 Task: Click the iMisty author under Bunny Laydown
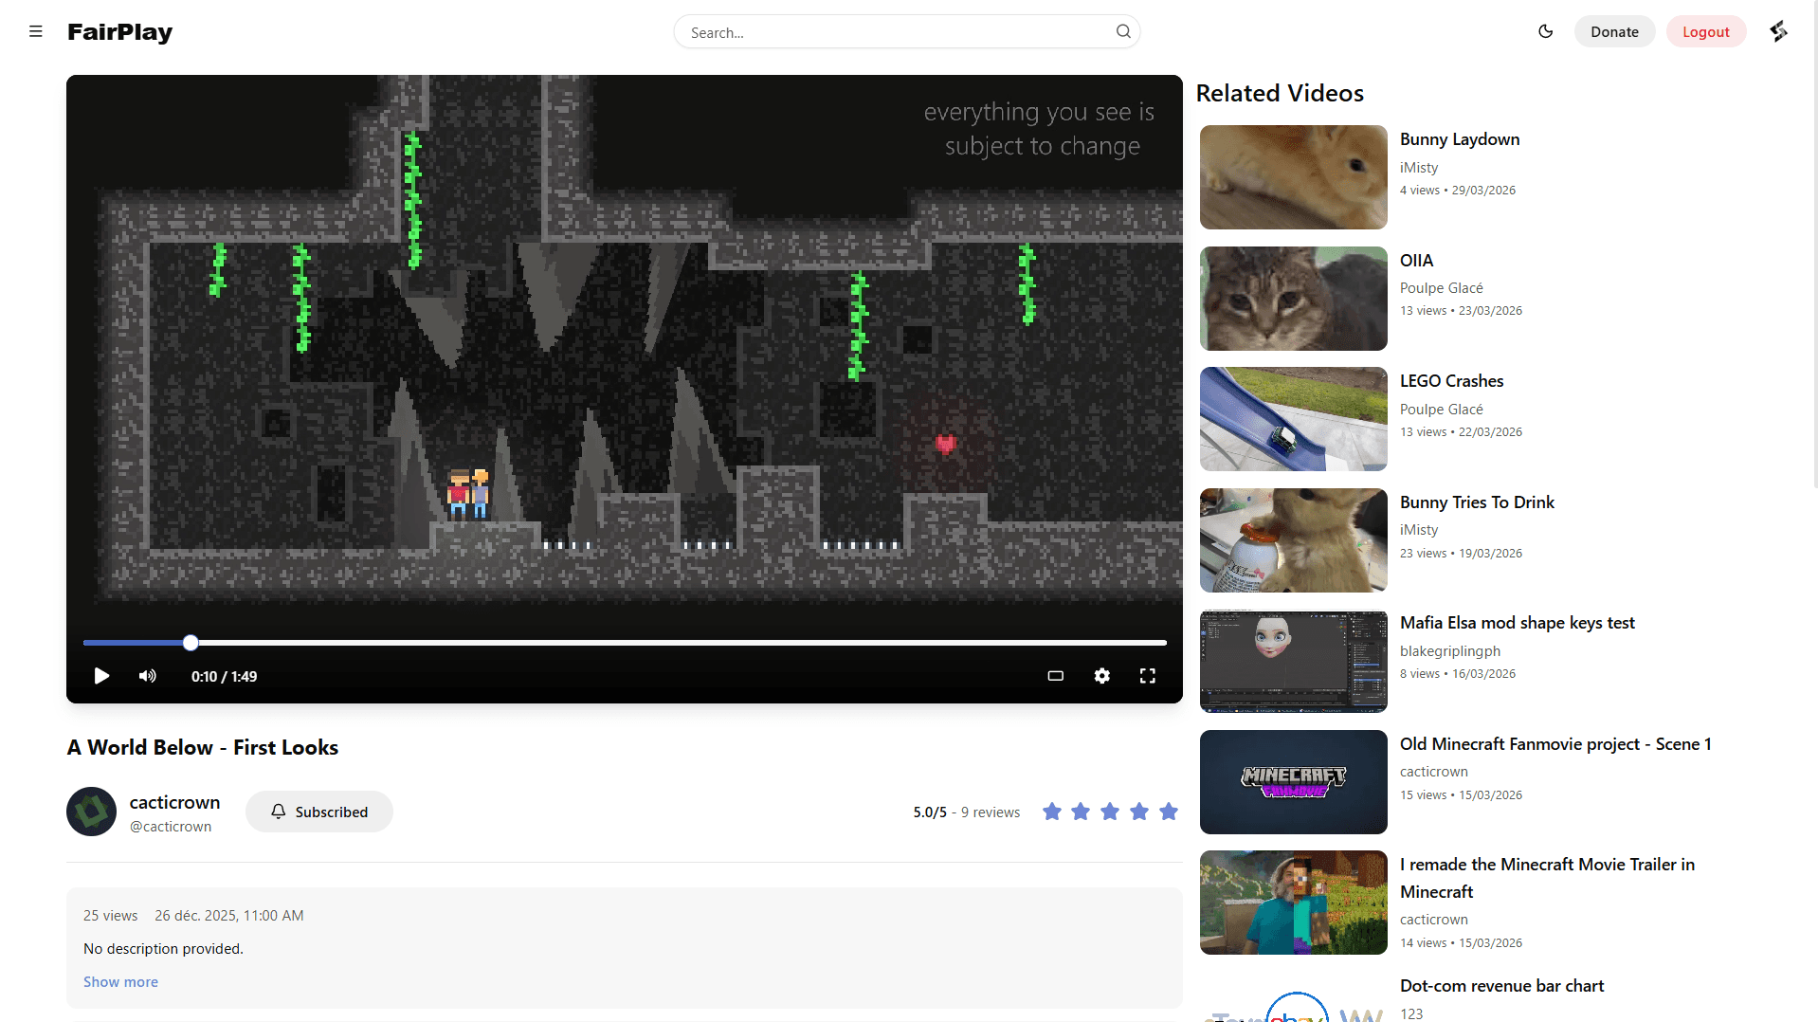1419,168
